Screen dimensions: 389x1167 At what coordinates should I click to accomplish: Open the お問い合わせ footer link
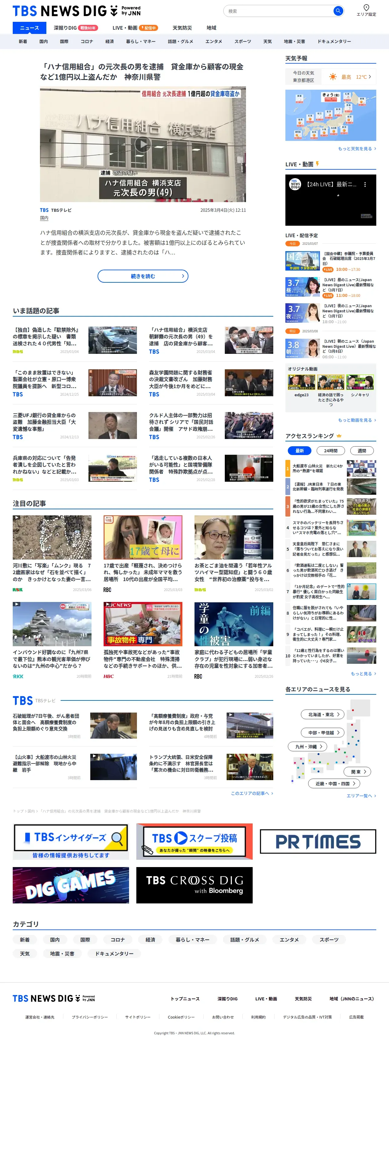coord(223,1017)
